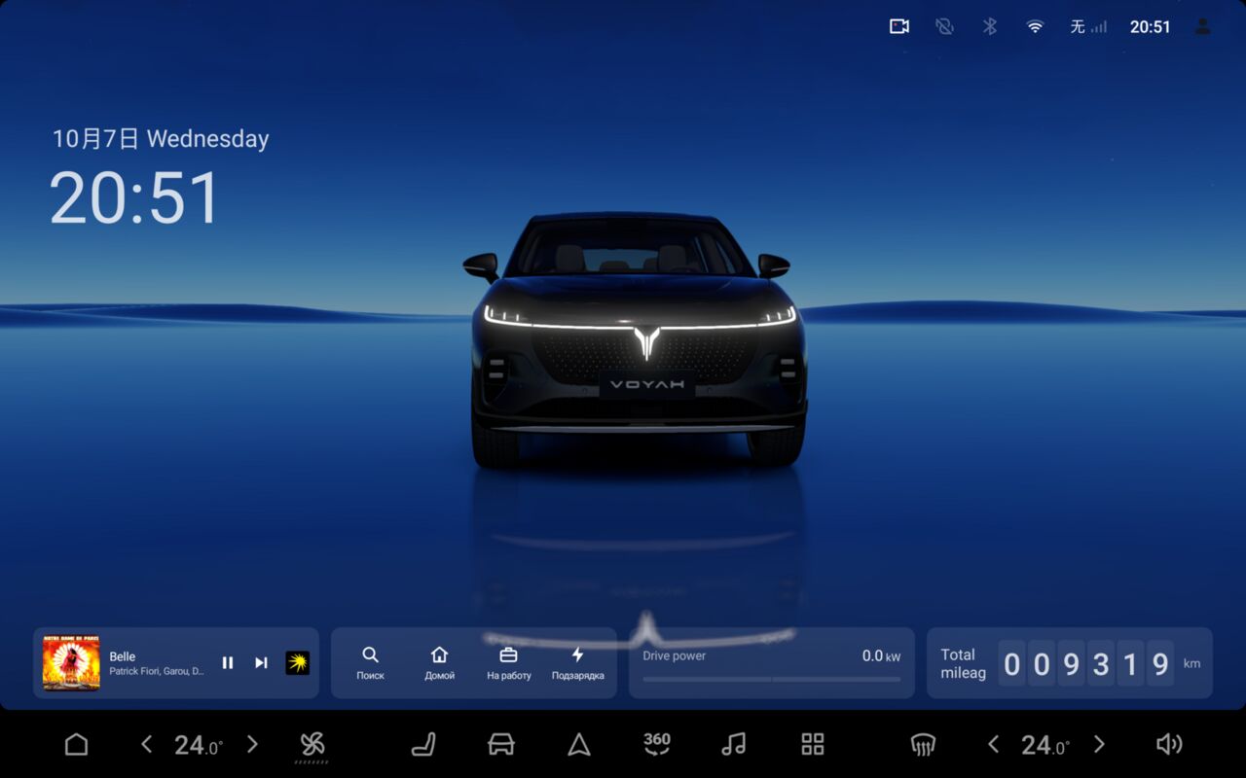Tap the song title Belle
1246x778 pixels.
point(123,656)
